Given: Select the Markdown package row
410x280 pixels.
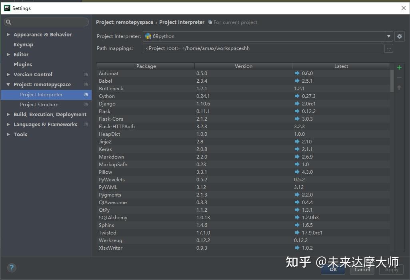Looking at the screenshot, I should [x=244, y=157].
